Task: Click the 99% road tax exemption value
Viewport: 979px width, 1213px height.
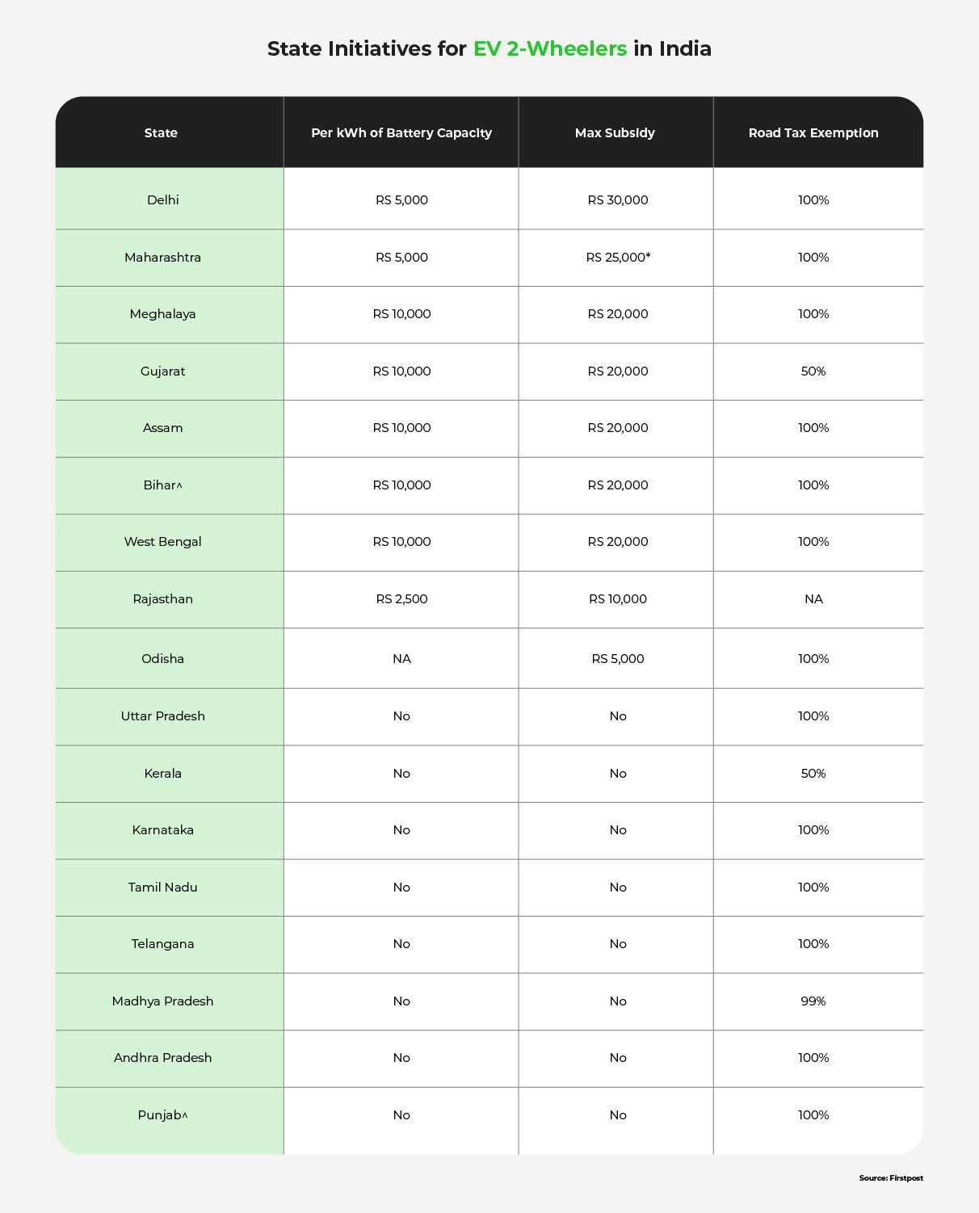Action: [x=813, y=1001]
